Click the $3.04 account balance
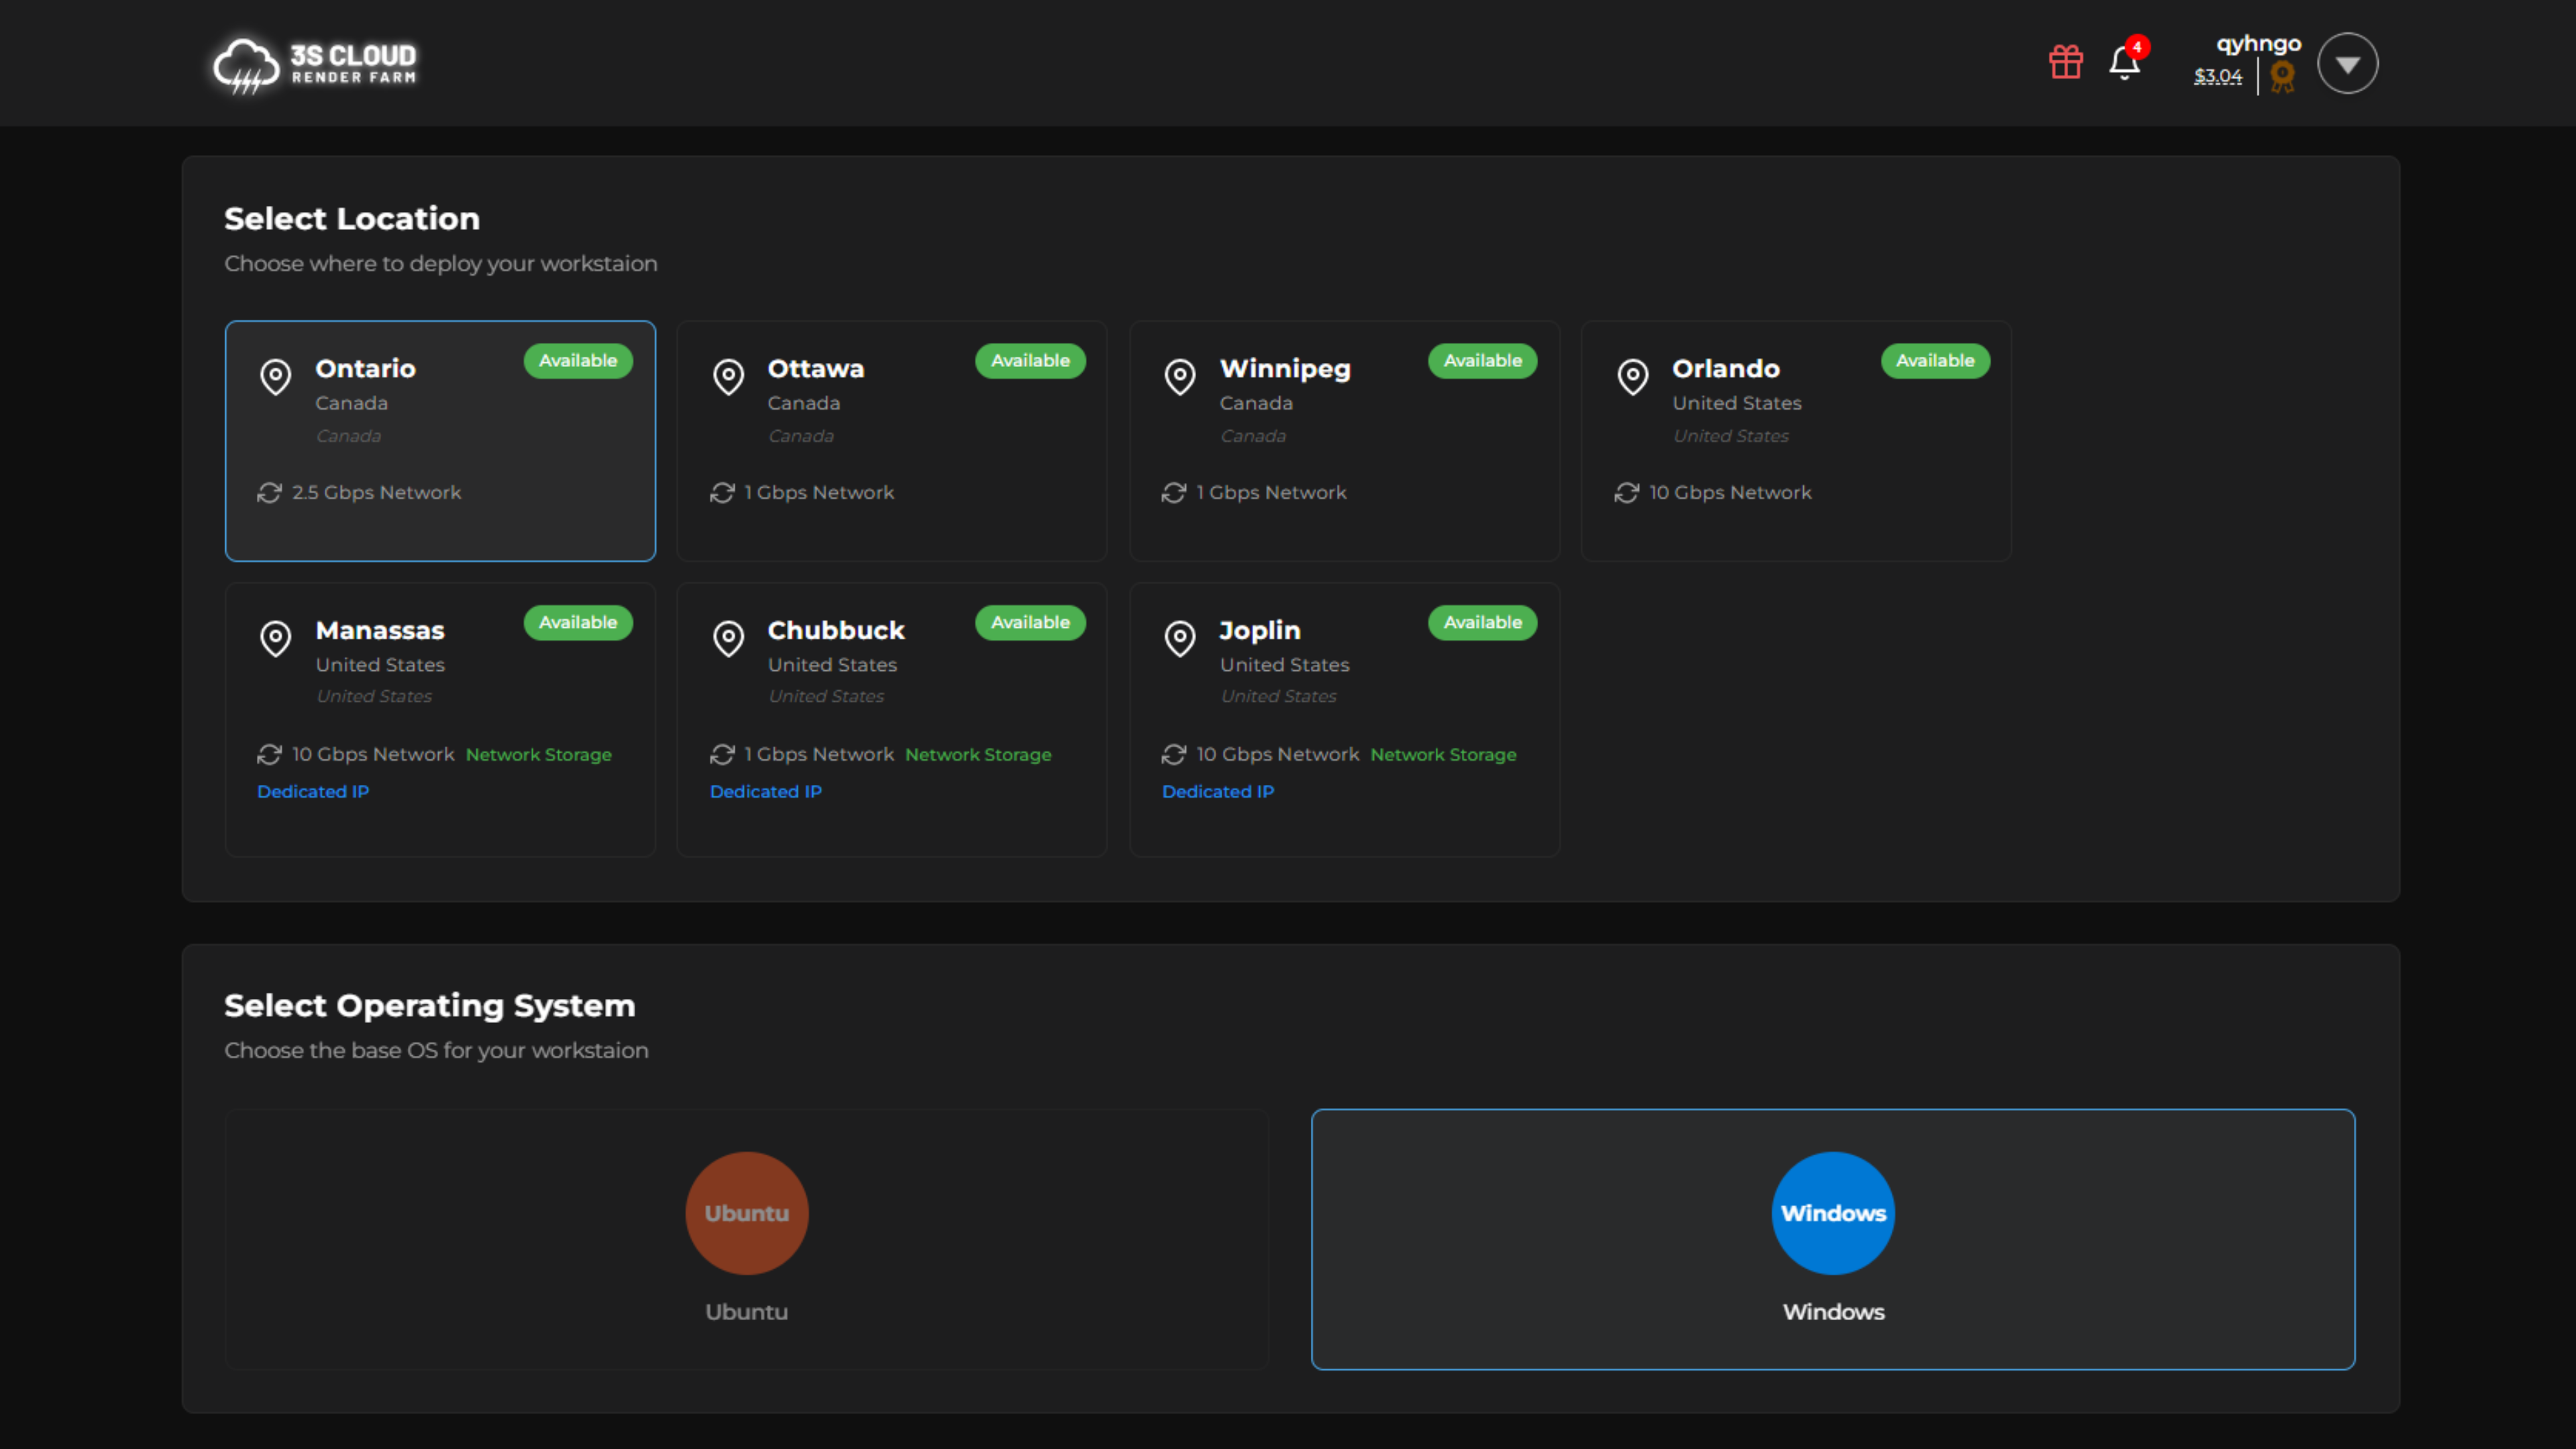The image size is (2576, 1449). (x=2217, y=77)
